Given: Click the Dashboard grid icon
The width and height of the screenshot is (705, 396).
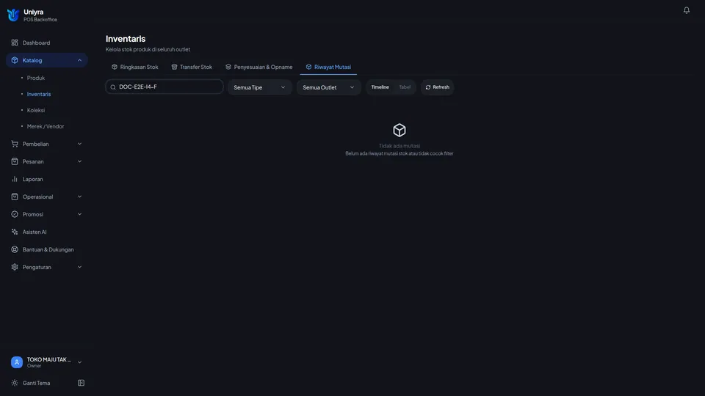Looking at the screenshot, I should point(15,43).
